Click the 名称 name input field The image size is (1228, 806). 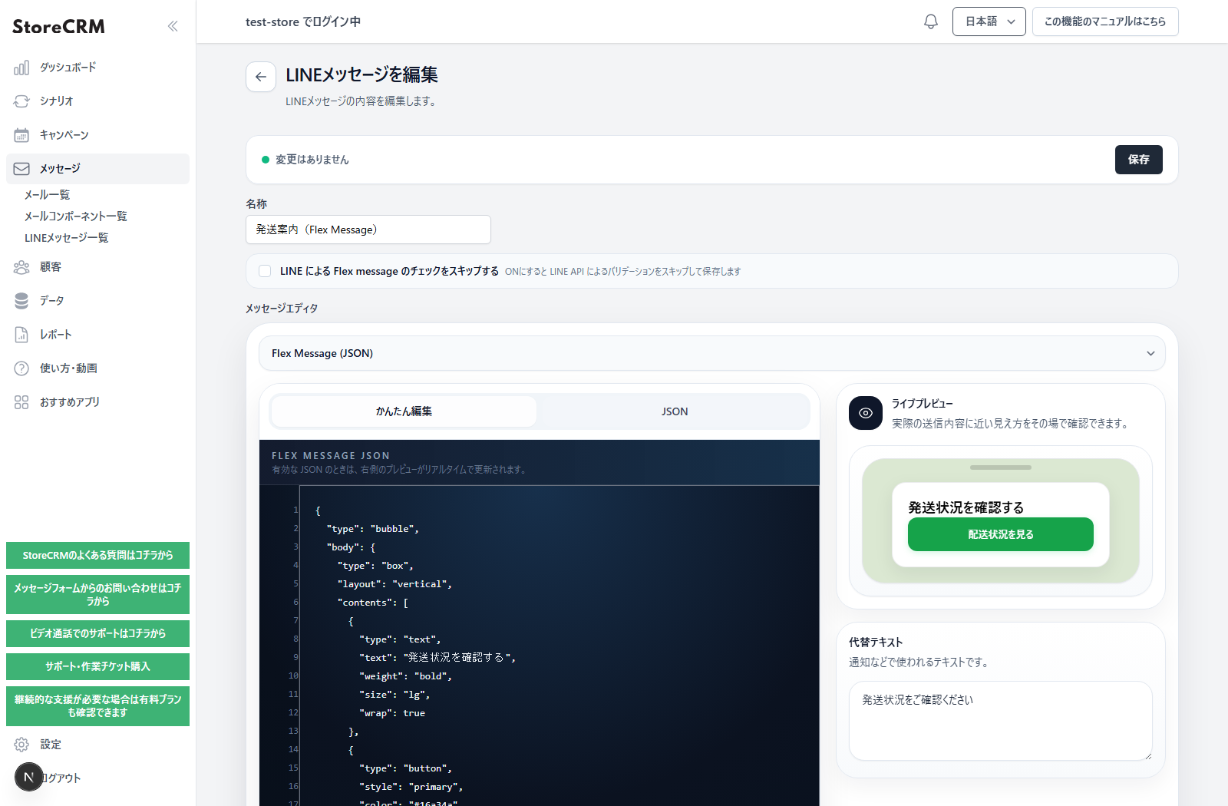[368, 230]
